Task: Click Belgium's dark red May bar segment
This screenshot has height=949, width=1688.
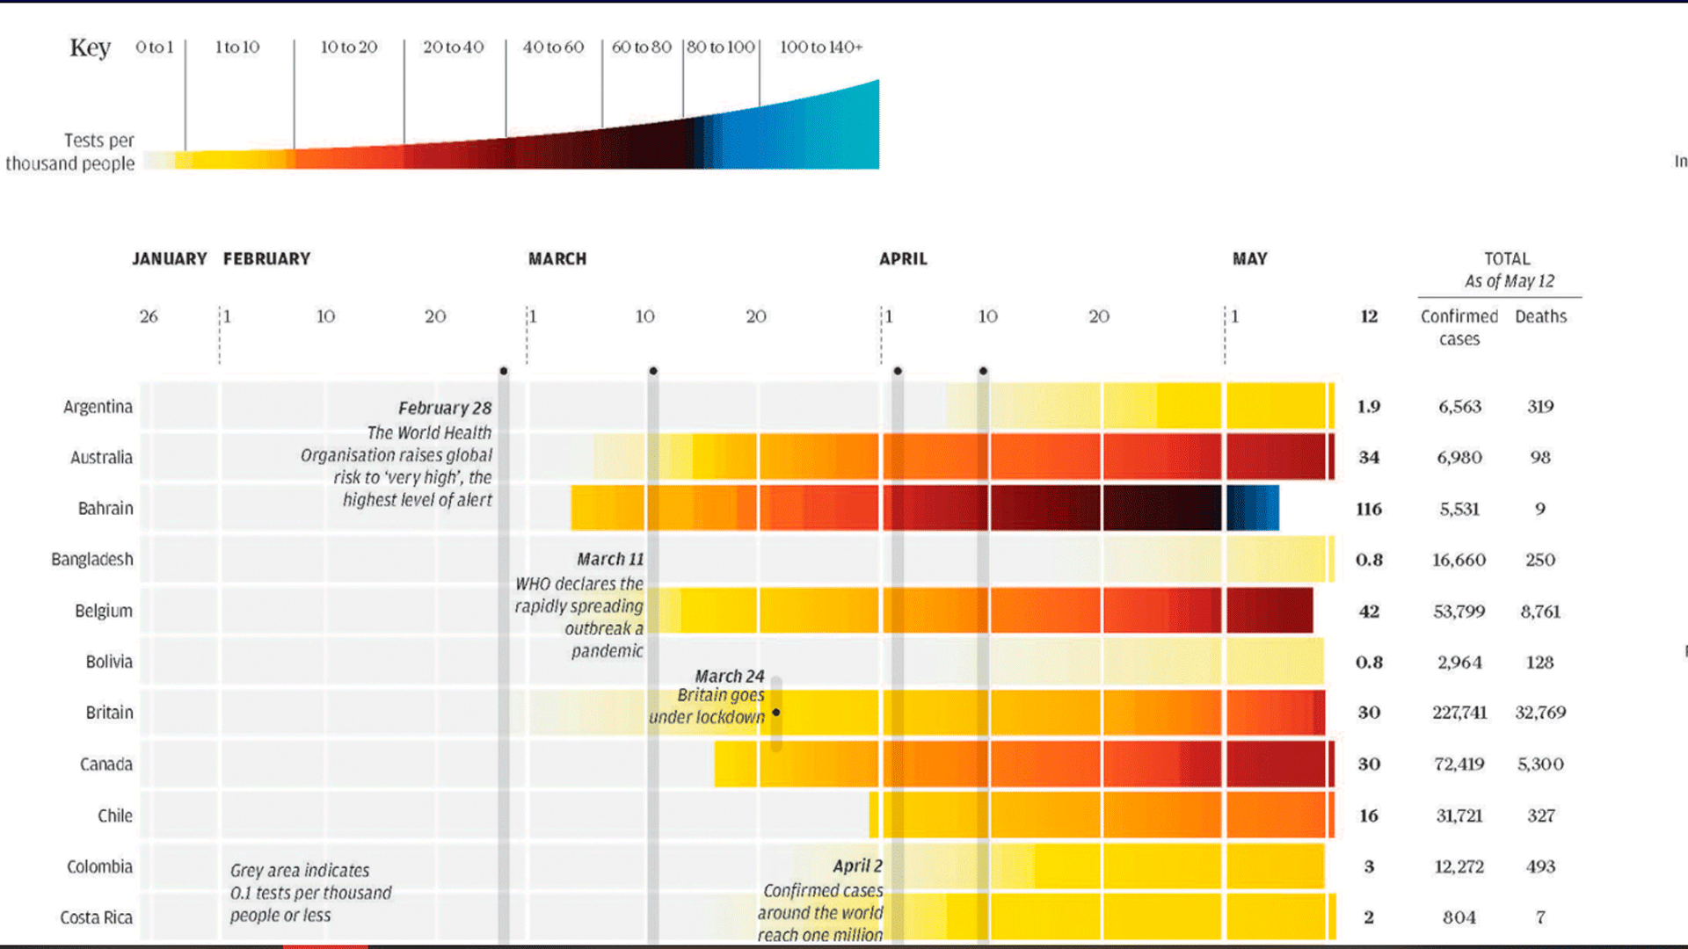Action: point(1270,610)
